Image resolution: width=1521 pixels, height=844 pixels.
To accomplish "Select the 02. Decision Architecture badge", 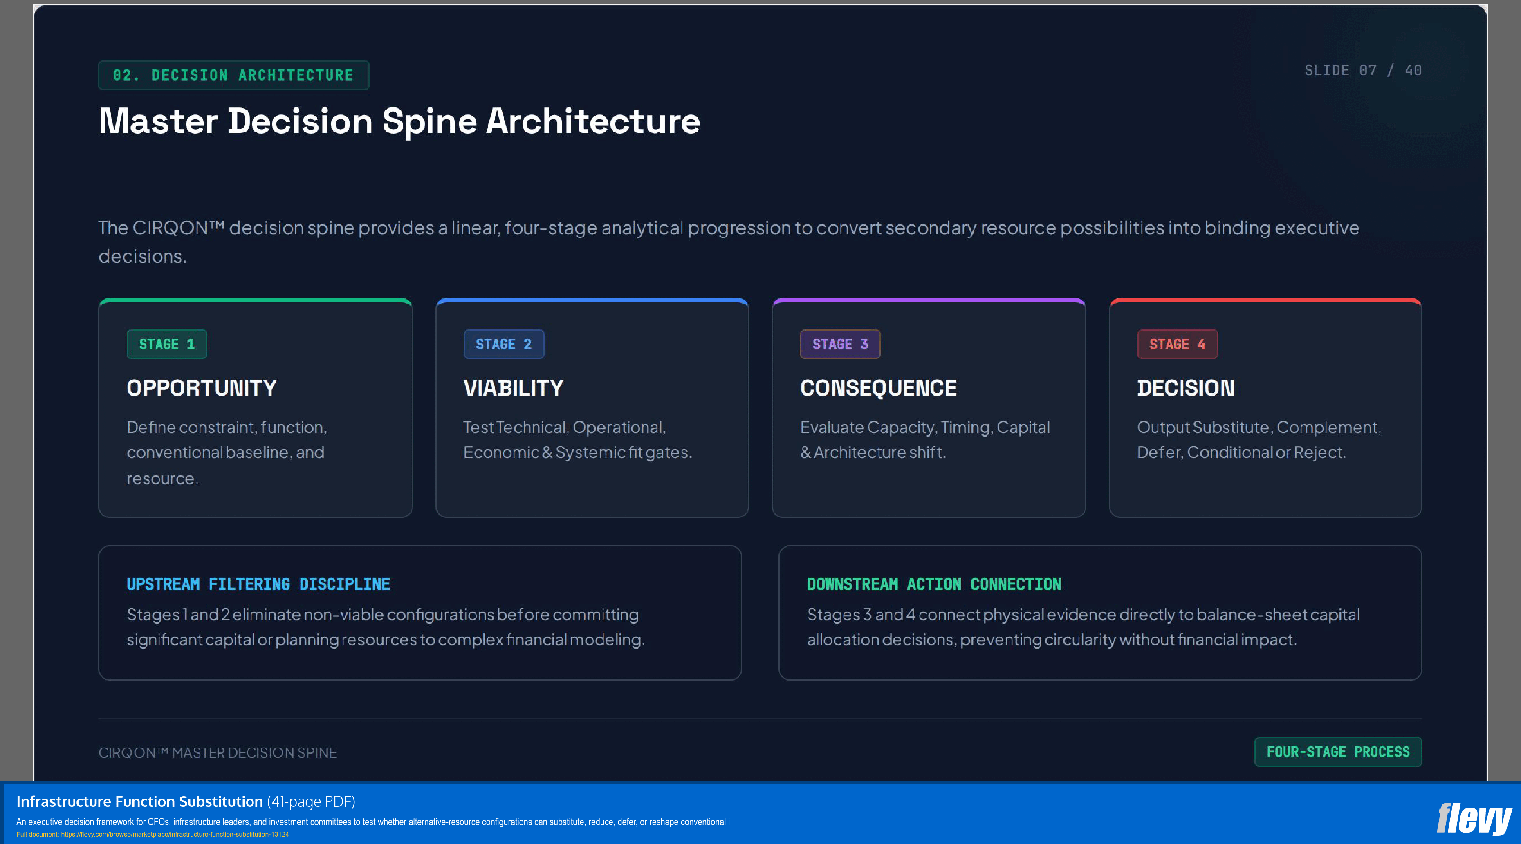I will pos(233,75).
